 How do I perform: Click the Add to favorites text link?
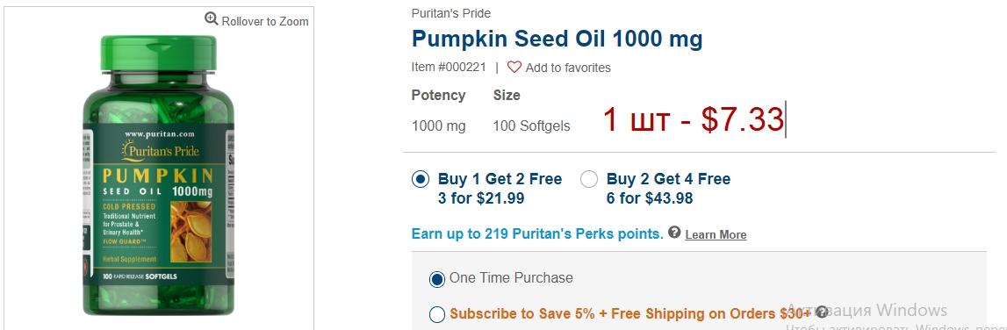coord(568,68)
